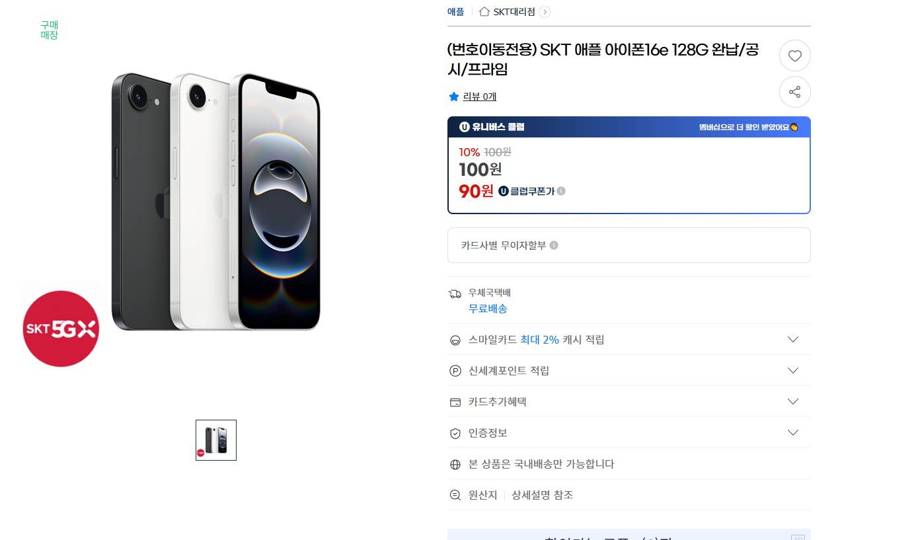Click info icon next to 클럽쿠폰가
Screen dimensions: 916x540
[x=561, y=191]
